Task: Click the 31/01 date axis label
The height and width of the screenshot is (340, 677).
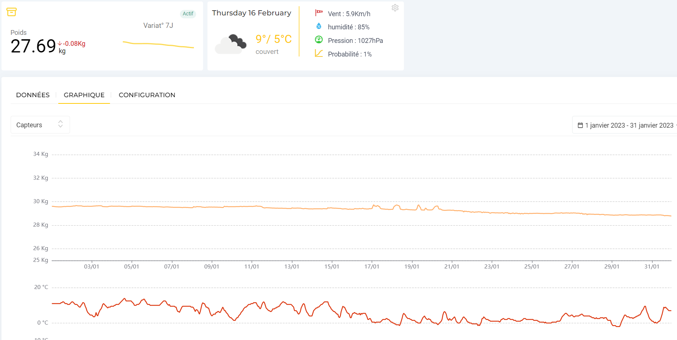Action: (x=652, y=267)
